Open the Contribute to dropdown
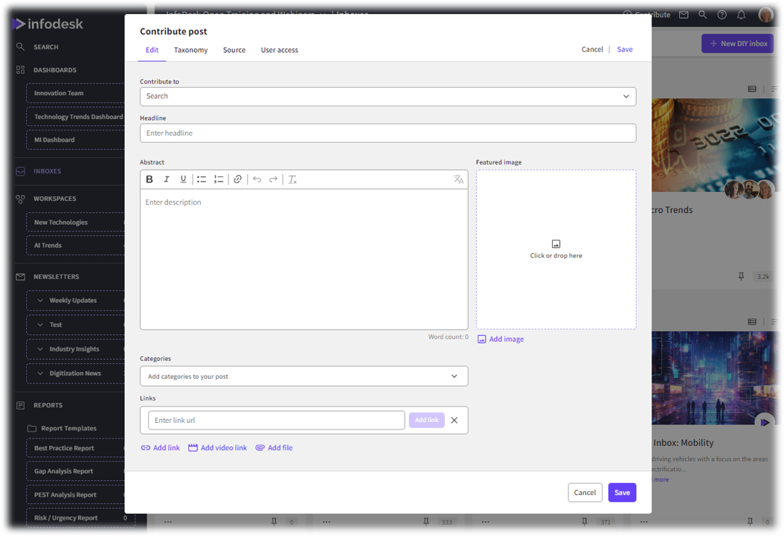Viewport: 784px width, 536px height. tap(388, 96)
